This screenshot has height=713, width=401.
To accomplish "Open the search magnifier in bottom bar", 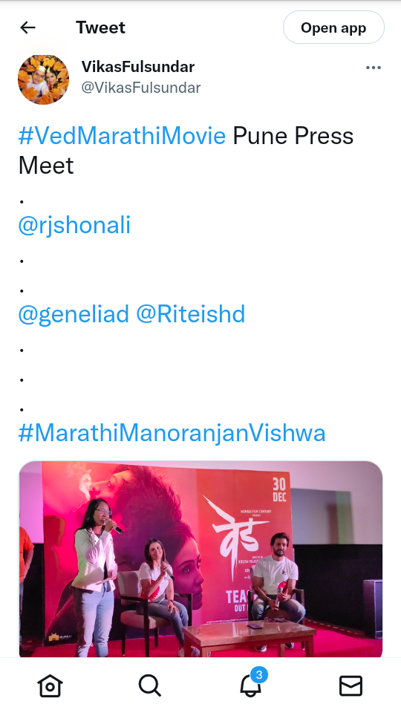I will (150, 686).
